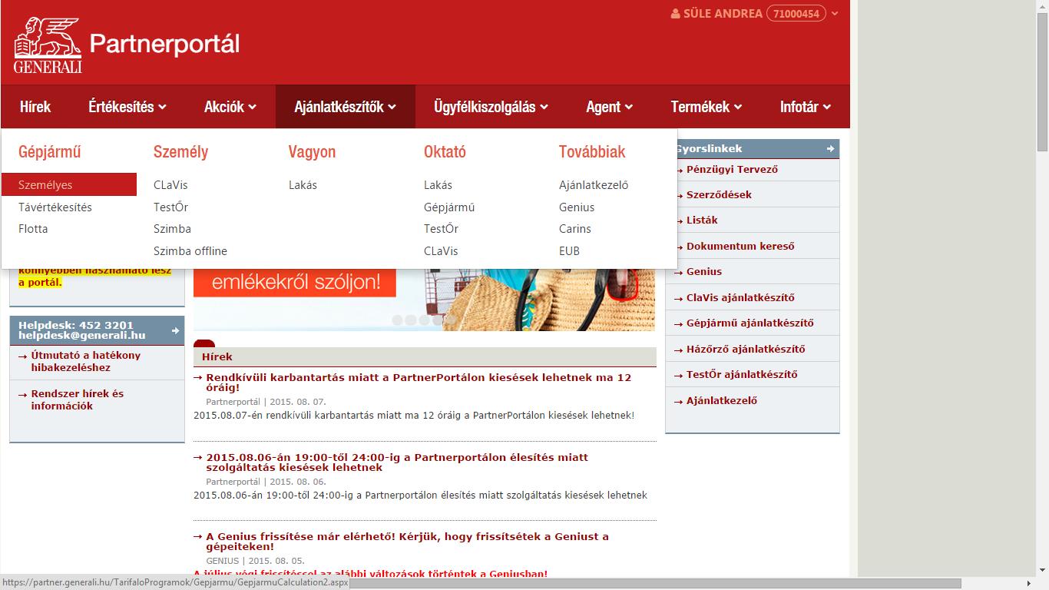1049x590 pixels.
Task: Open the Házőrző ajánlatkészítő quick link
Action: click(x=746, y=350)
